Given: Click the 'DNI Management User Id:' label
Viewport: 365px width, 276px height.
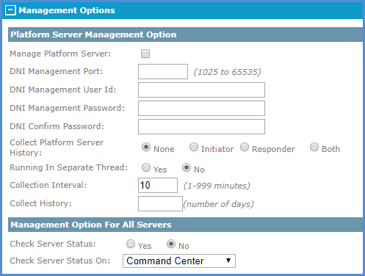Looking at the screenshot, I should tap(63, 90).
